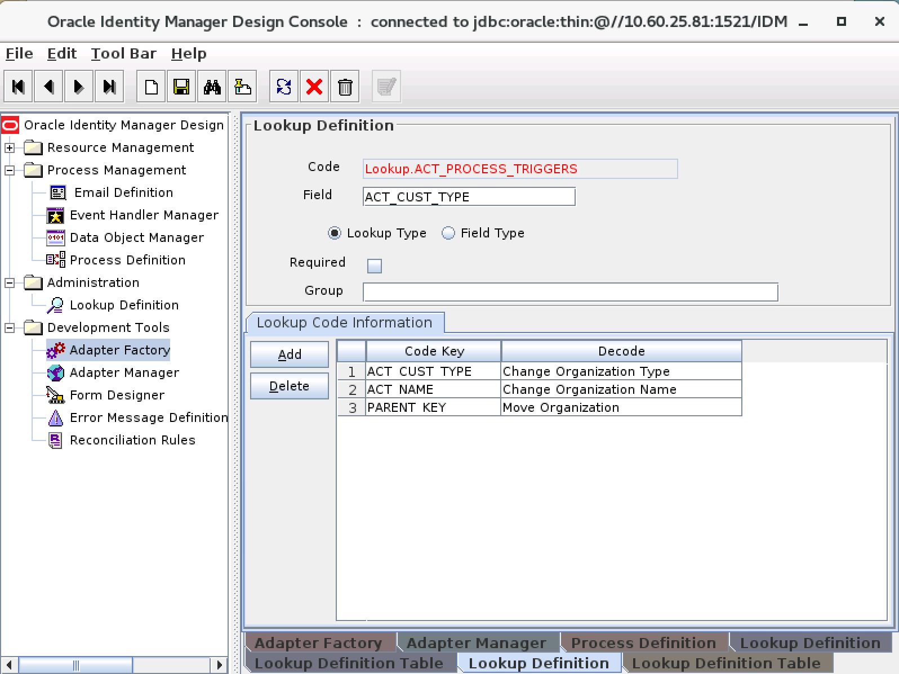Select row number 1 in lookup table
The height and width of the screenshot is (674, 899).
point(352,371)
